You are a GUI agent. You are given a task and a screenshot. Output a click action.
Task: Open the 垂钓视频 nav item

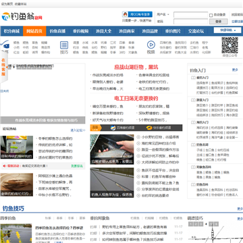point(80,31)
